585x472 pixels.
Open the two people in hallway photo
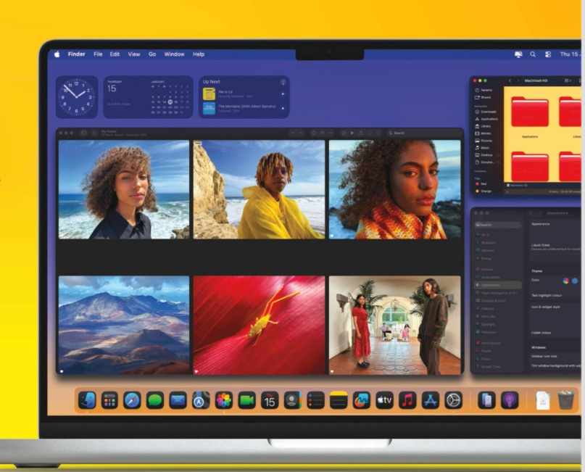point(395,325)
